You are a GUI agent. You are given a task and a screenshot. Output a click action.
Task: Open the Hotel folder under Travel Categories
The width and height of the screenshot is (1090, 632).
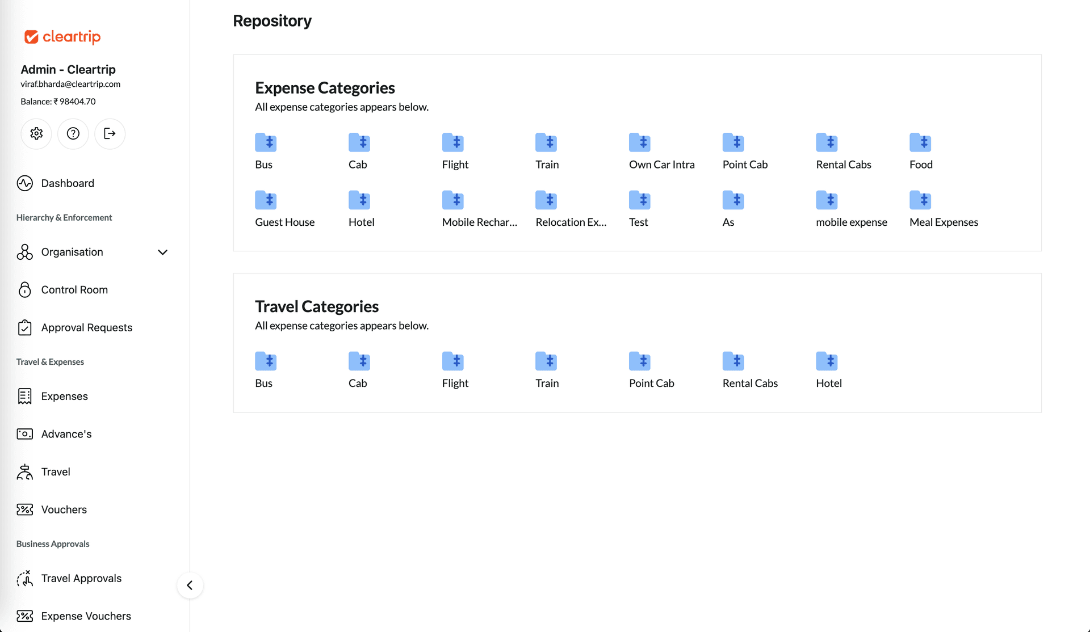(x=827, y=361)
